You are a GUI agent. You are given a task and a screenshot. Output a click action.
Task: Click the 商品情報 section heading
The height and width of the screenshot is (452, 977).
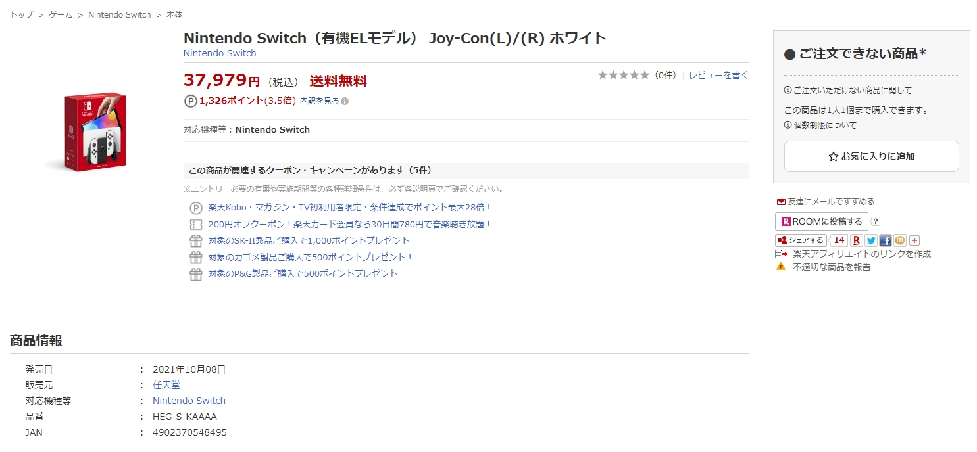coord(36,340)
